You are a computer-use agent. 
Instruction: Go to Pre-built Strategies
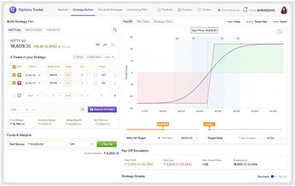110,9
